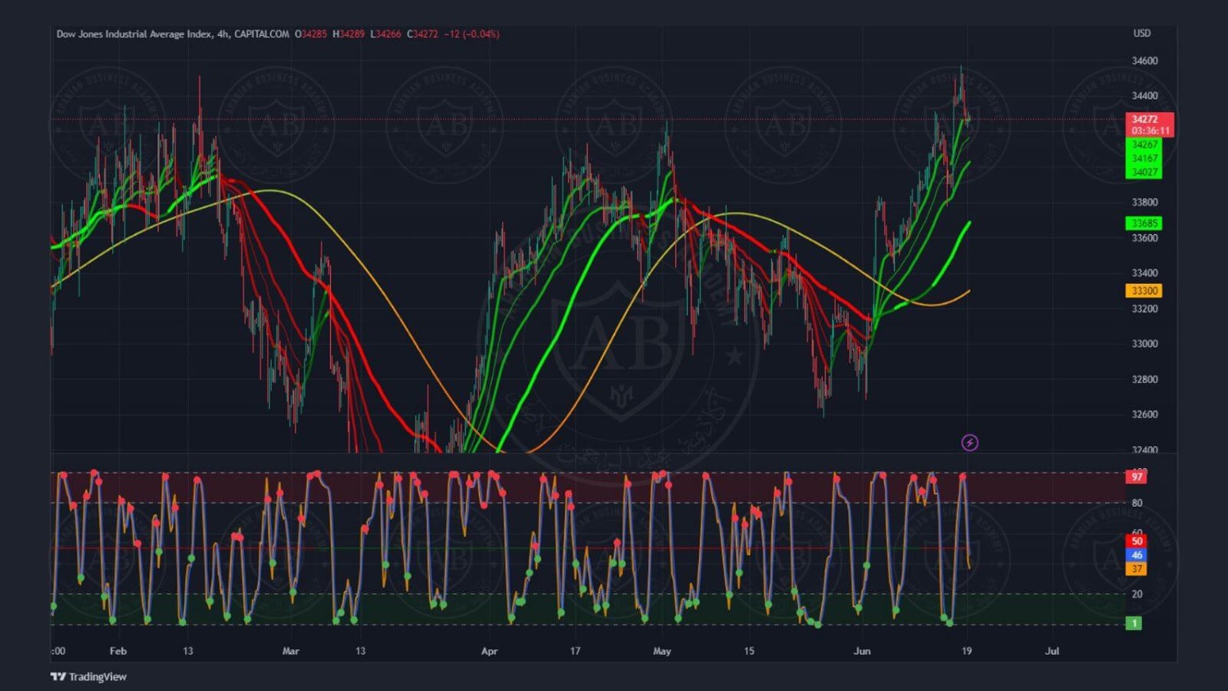The image size is (1228, 691).
Task: Click the red 97 oscillator value label
Action: tap(1136, 476)
